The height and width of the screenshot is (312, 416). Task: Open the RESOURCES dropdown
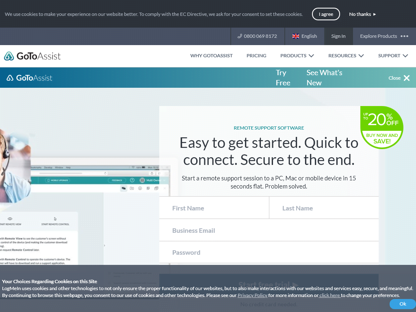point(346,56)
